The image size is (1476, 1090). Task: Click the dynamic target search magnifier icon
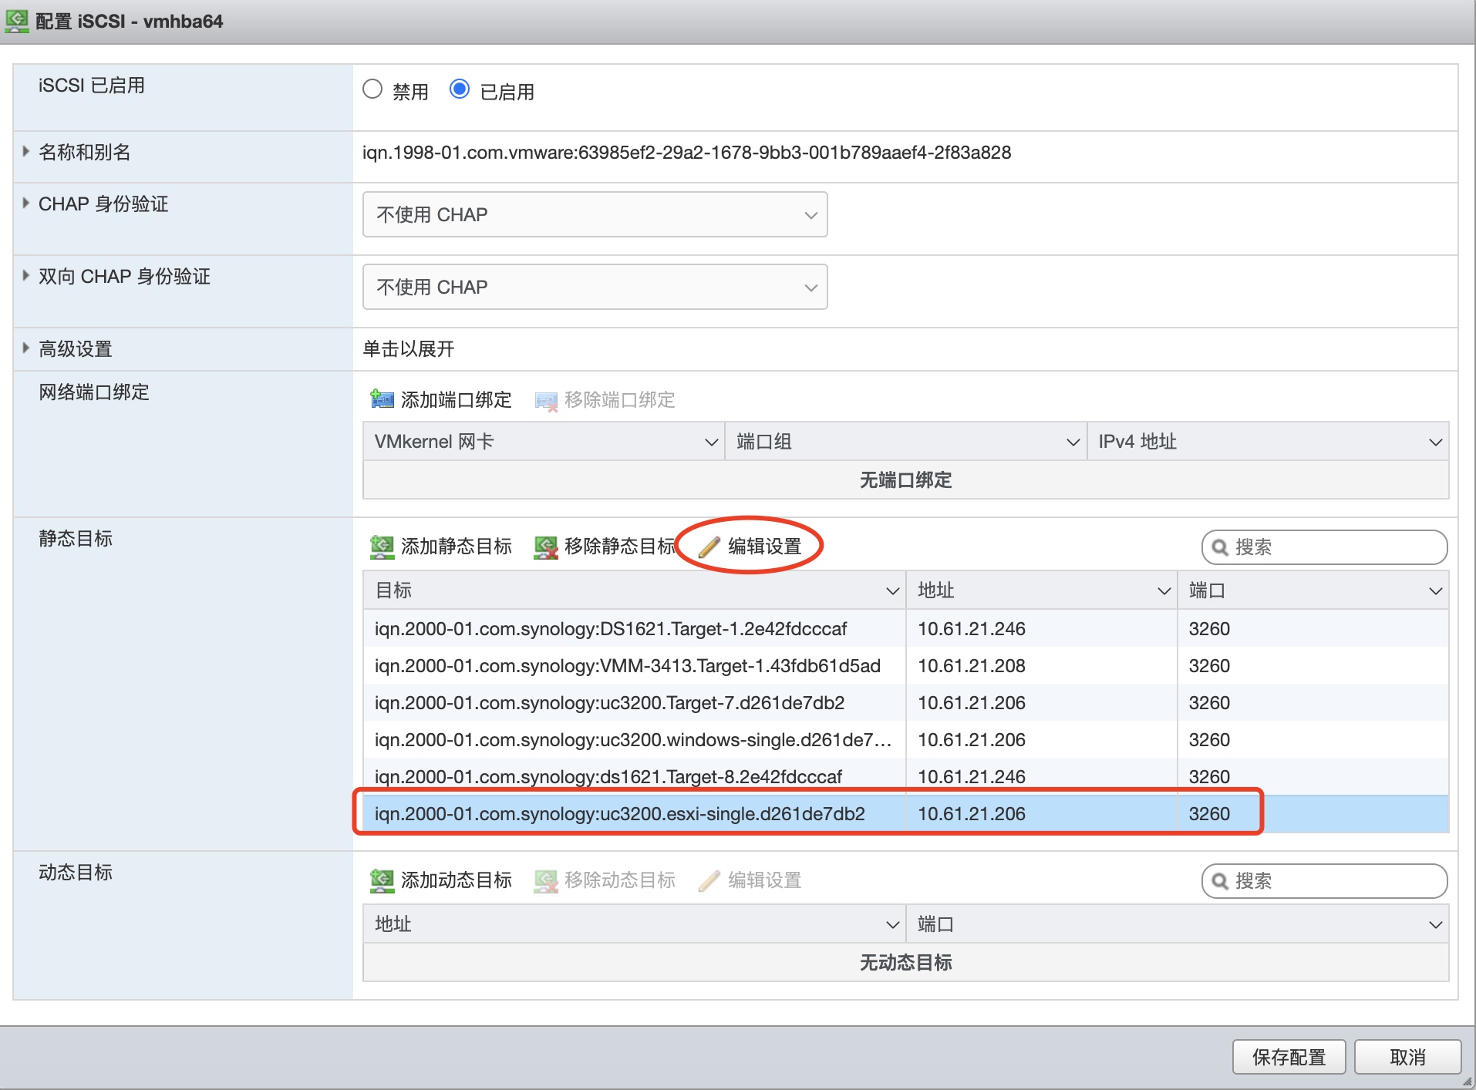tap(1220, 881)
